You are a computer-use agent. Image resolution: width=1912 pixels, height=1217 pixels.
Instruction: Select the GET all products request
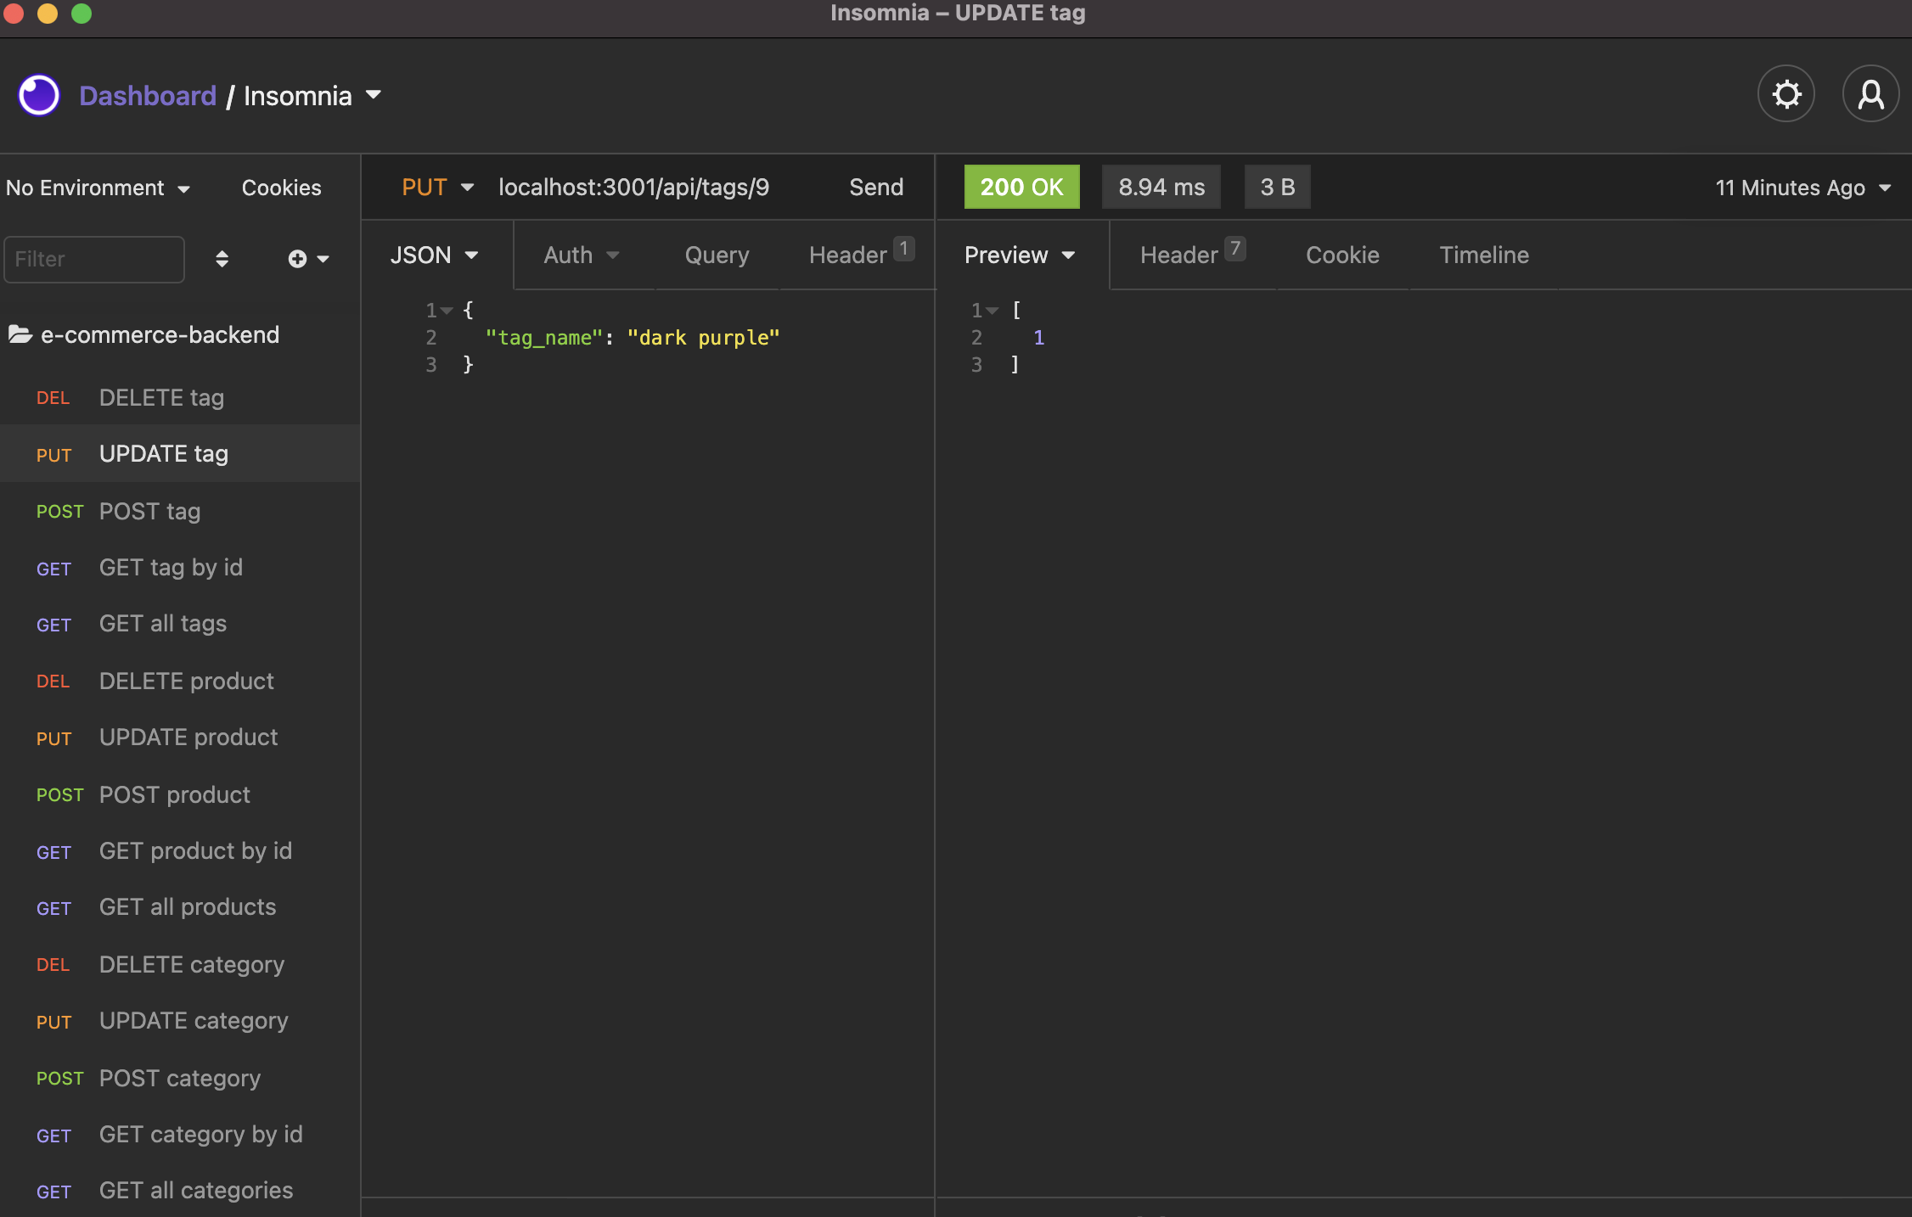pyautogui.click(x=187, y=907)
